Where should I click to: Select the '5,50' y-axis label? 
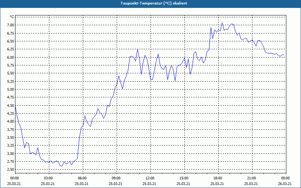tap(11, 73)
